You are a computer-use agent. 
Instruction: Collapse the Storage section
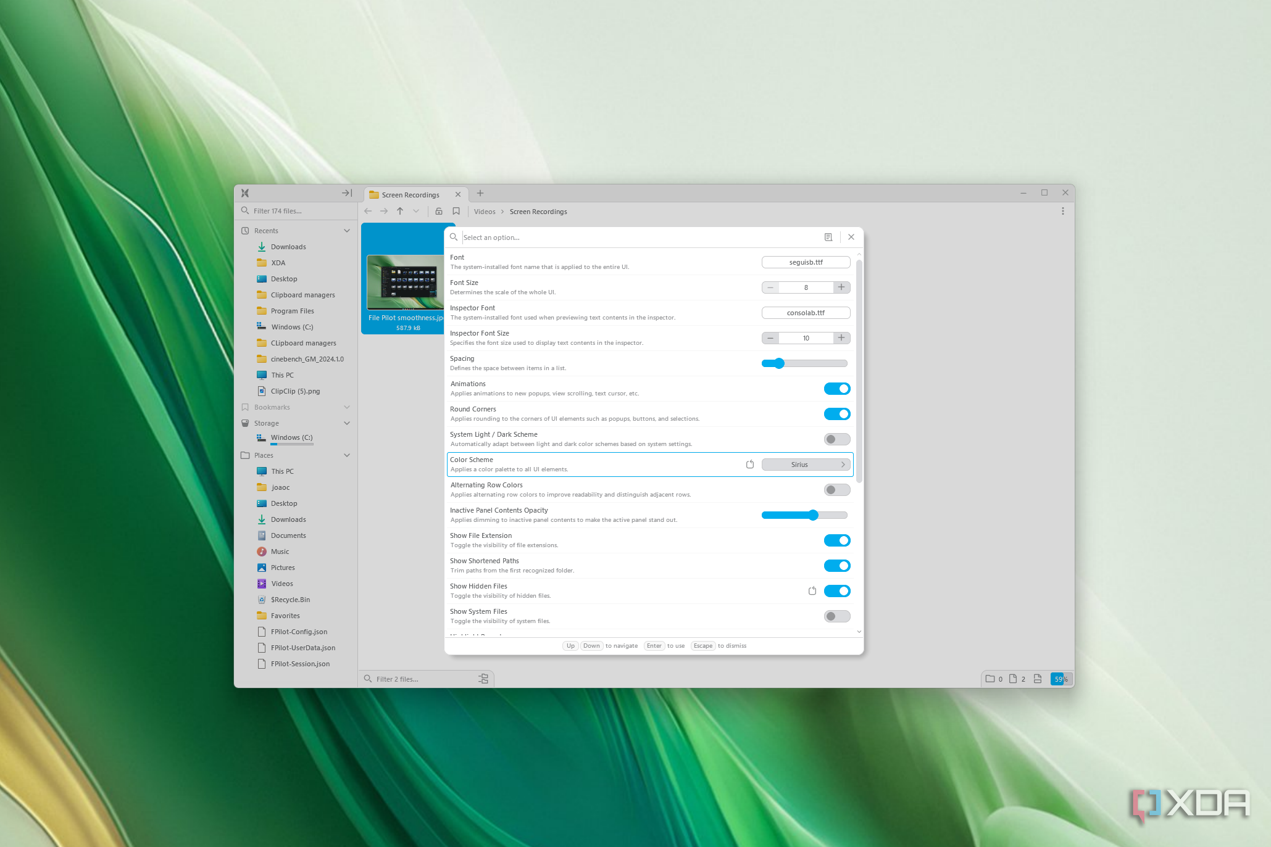tap(347, 423)
